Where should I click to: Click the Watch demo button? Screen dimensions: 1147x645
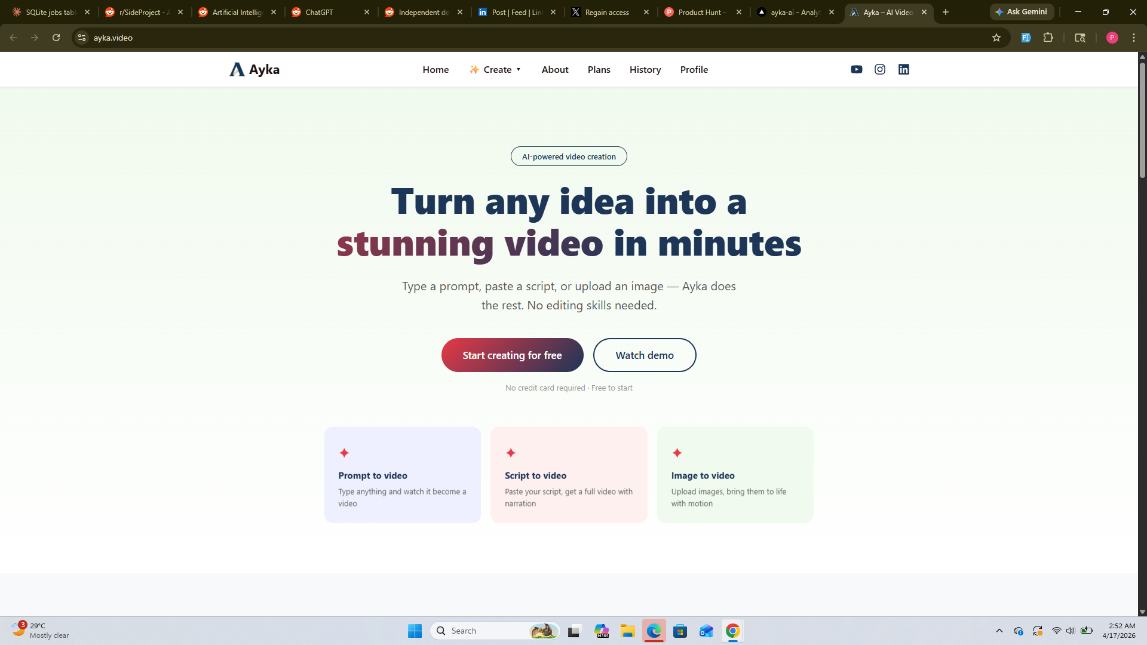[x=644, y=355]
